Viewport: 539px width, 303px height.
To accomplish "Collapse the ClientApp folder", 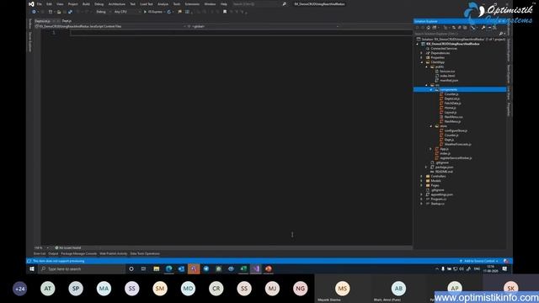I will click(422, 62).
